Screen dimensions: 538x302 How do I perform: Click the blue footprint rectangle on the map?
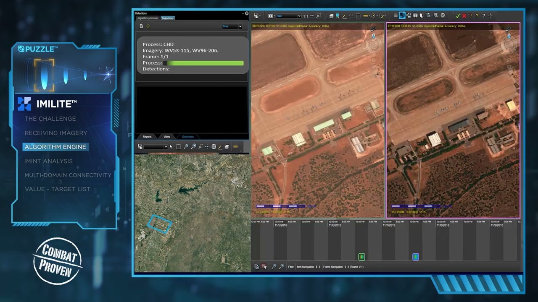pos(160,224)
